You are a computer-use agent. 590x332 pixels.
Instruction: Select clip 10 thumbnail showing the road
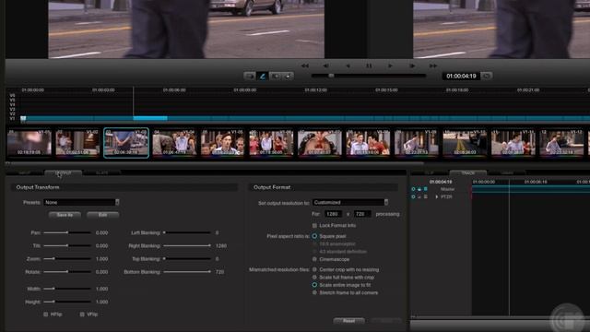coord(465,143)
